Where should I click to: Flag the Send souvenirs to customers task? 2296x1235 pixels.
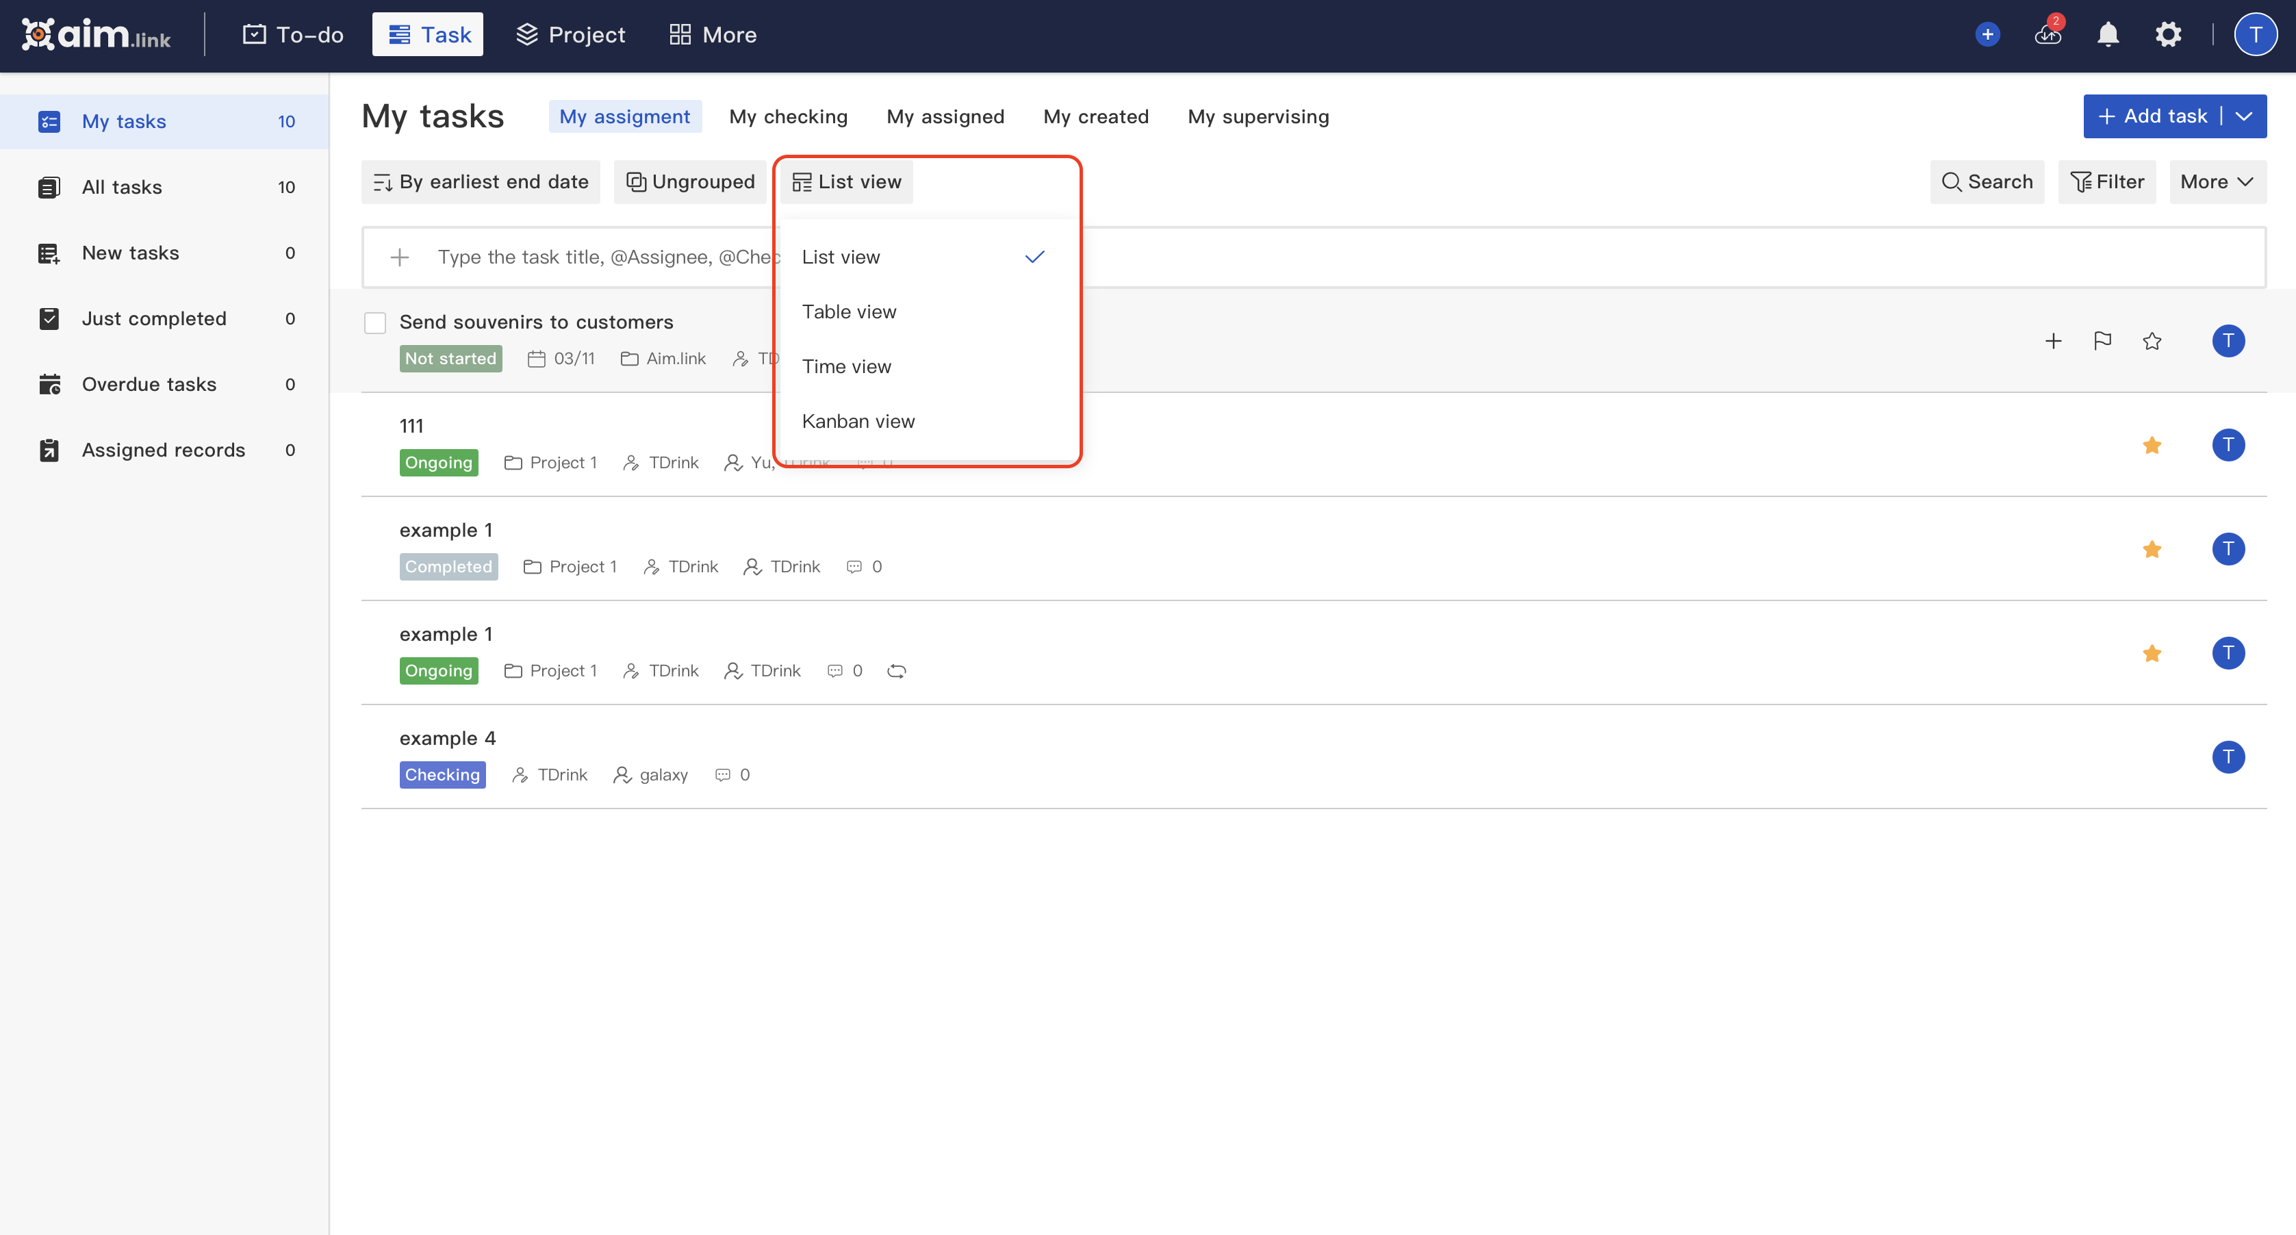tap(2102, 340)
